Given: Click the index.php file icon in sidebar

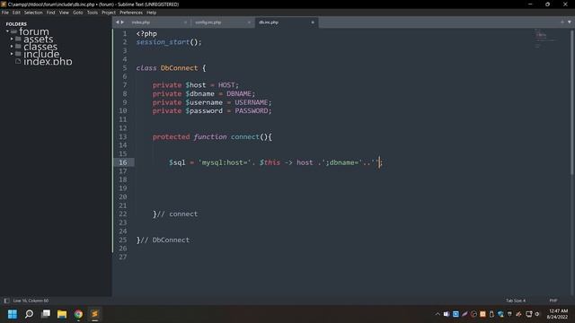Looking at the screenshot, I should click(18, 61).
